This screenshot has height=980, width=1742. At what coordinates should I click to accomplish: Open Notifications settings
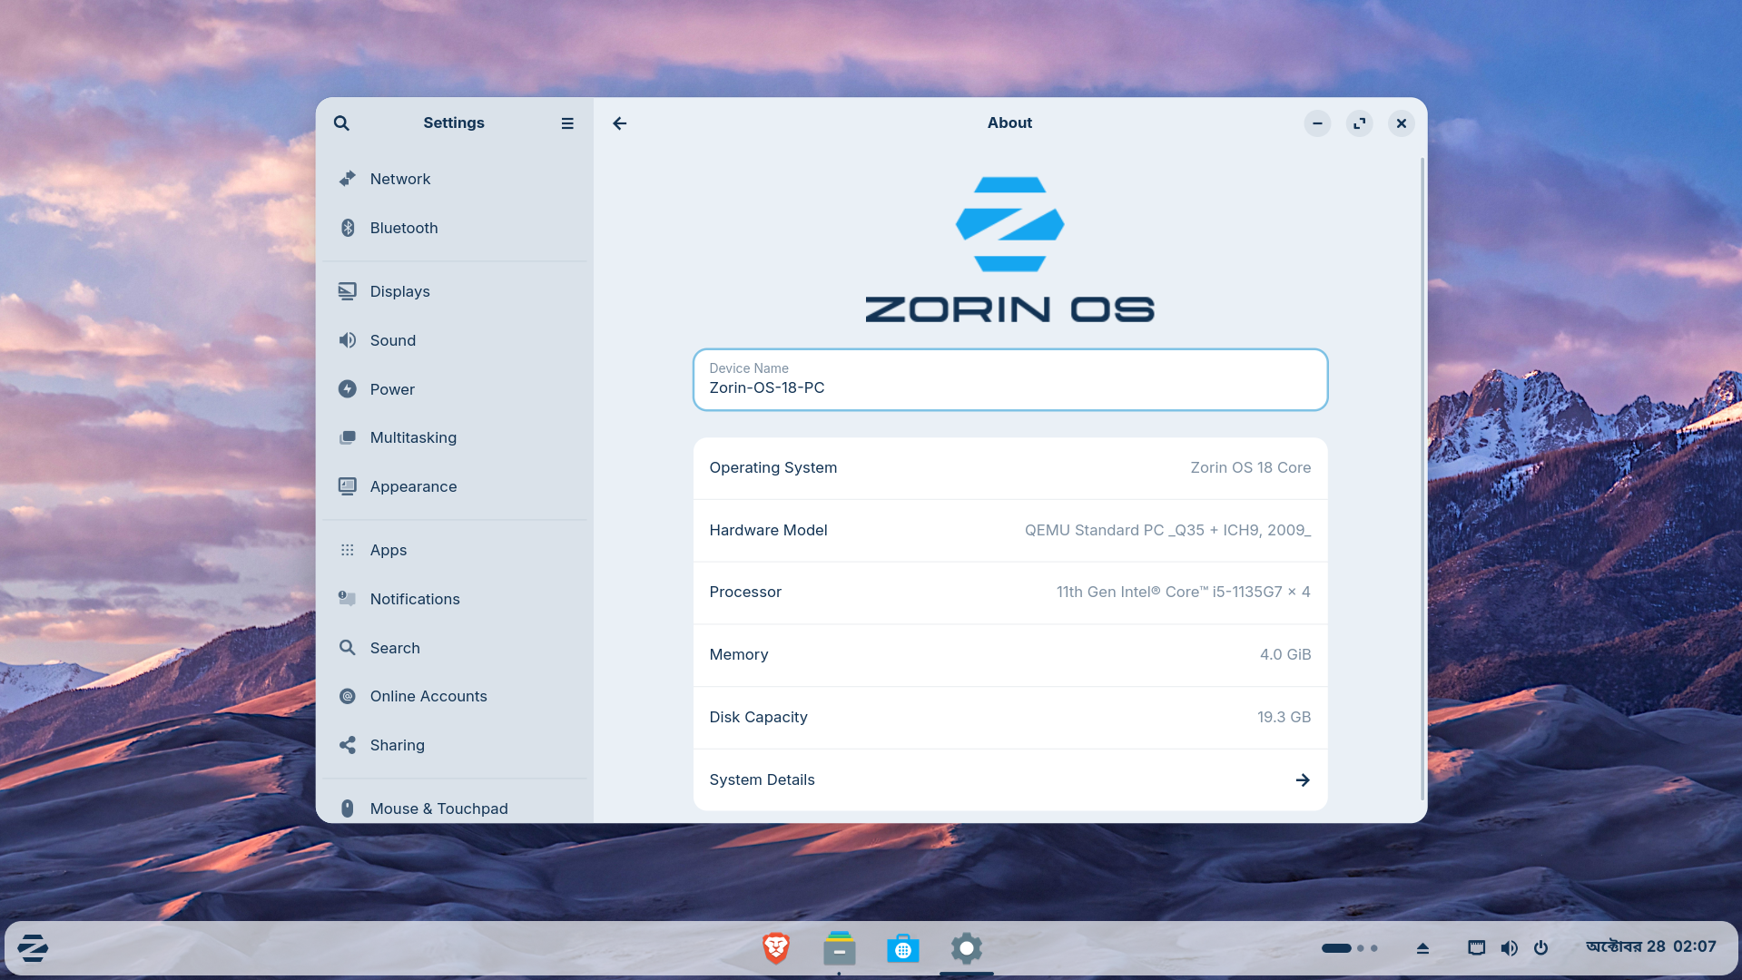click(455, 599)
